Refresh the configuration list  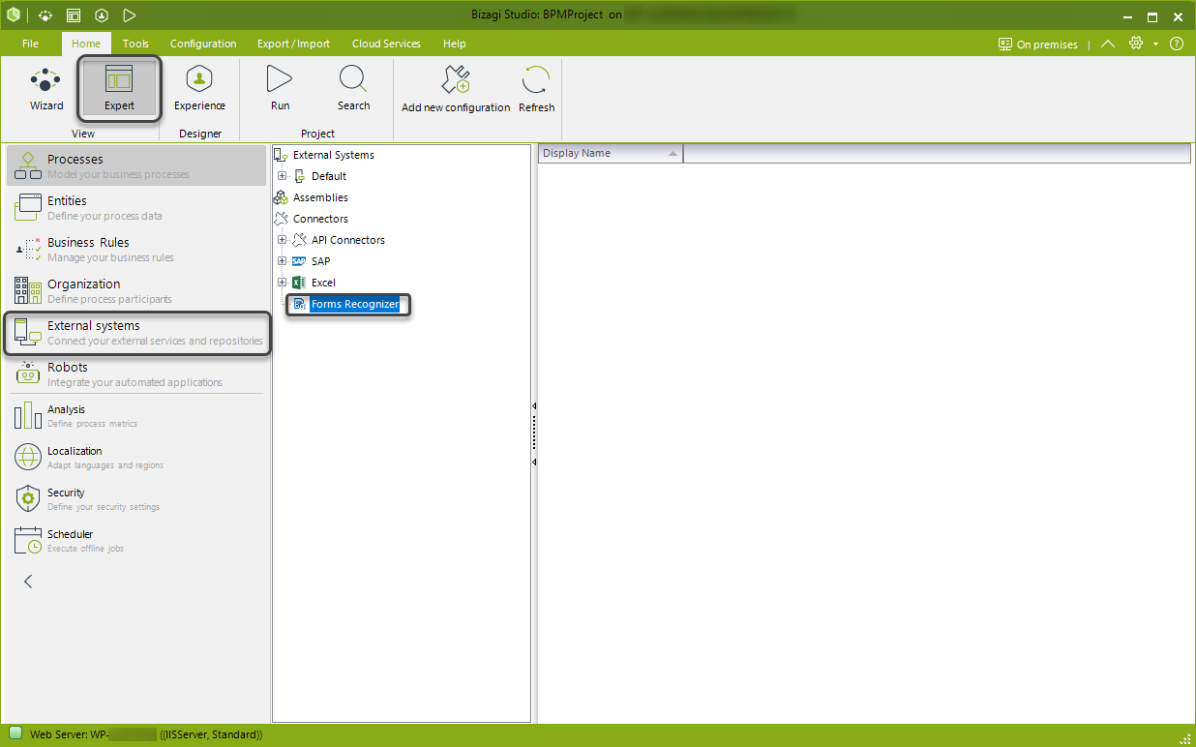click(536, 89)
